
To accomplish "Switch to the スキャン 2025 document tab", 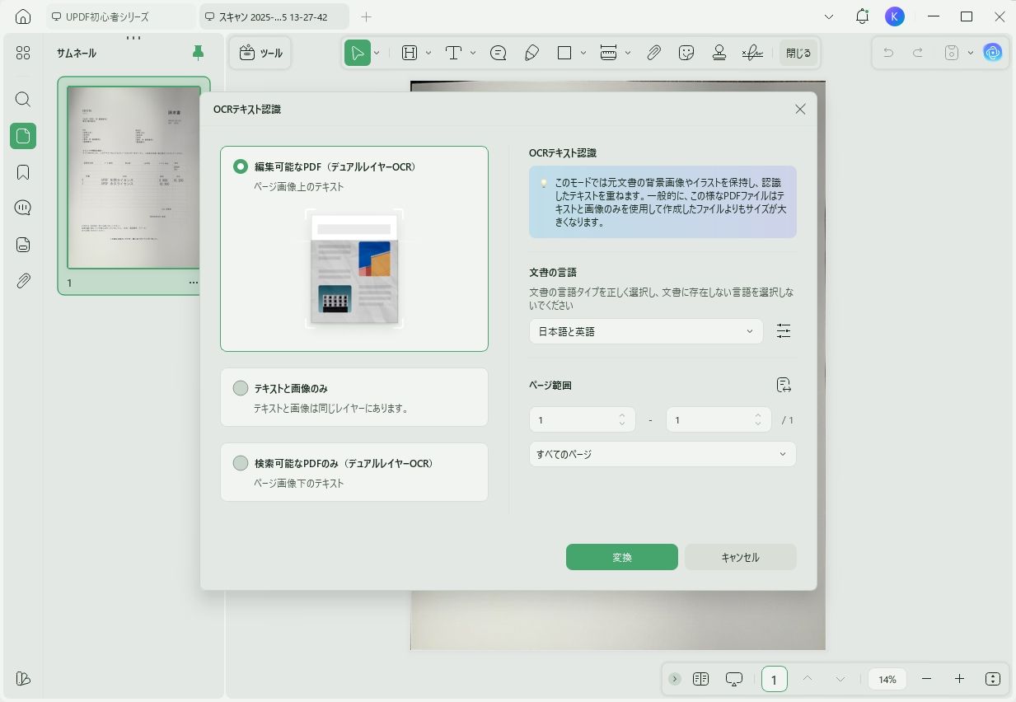I will (274, 16).
